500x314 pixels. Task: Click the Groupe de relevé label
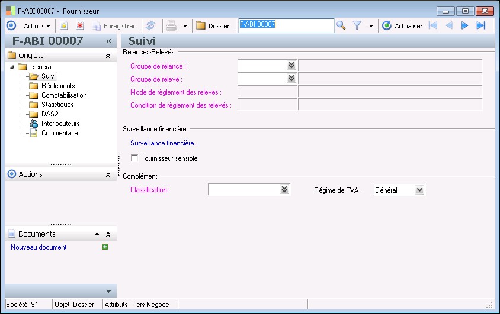coord(156,79)
